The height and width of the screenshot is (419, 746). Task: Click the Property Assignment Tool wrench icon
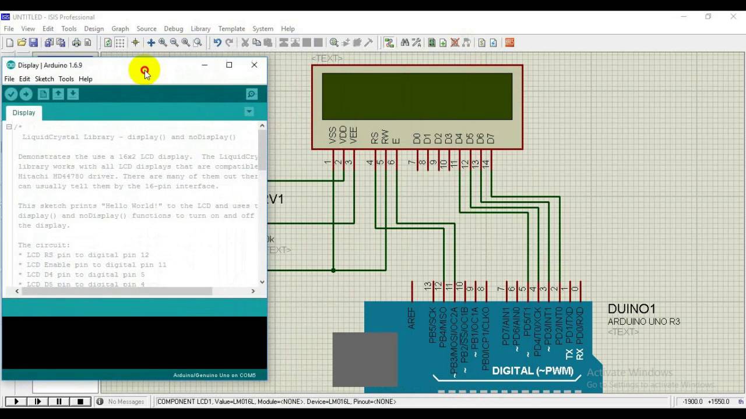tap(417, 42)
